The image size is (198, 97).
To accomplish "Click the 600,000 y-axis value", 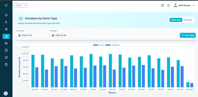I will pos(26,67).
